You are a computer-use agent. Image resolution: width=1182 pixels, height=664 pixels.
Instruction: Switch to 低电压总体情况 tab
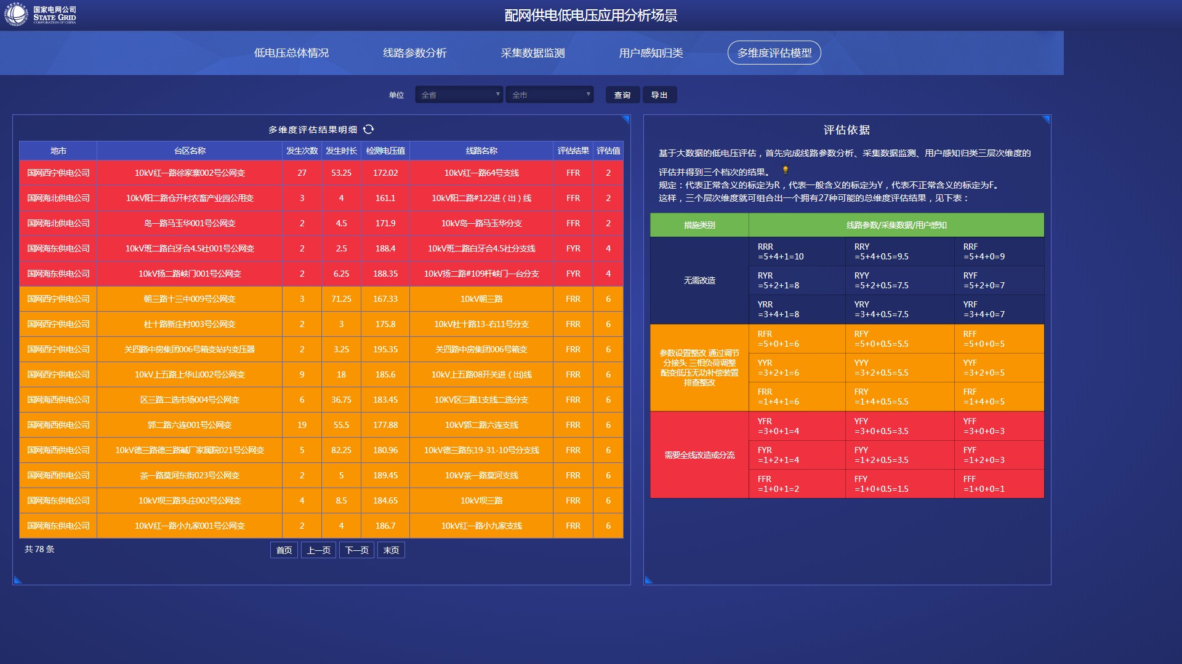point(291,53)
